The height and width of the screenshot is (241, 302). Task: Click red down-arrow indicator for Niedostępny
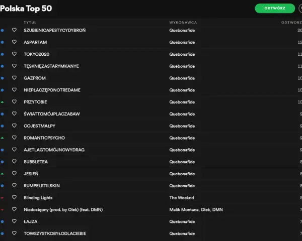click(x=3, y=210)
